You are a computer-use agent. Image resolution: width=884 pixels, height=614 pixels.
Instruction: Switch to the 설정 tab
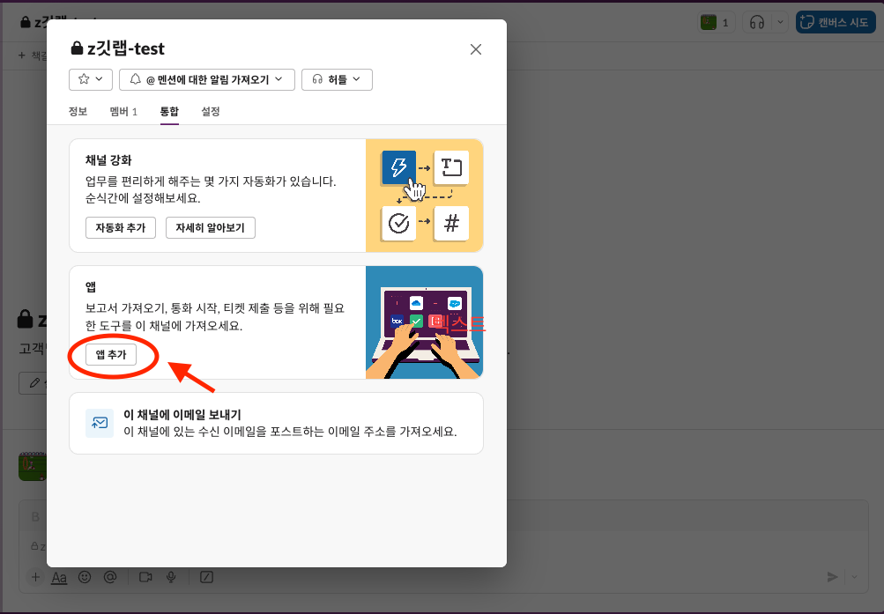(211, 112)
